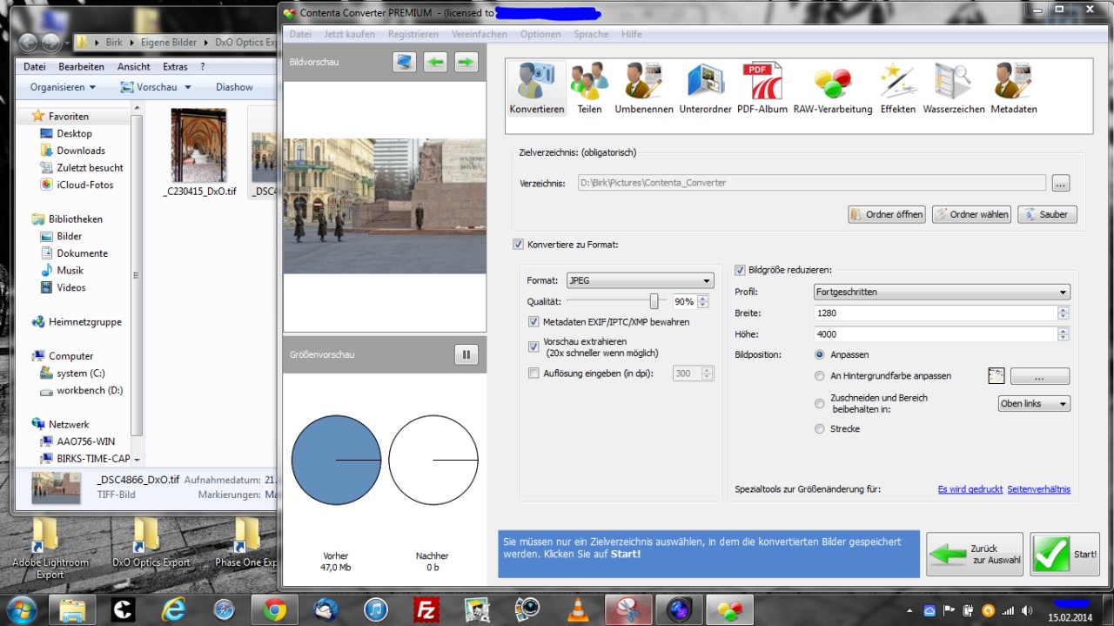Toggle Metadaten EXIF/IPTC/XMP bewahren checkbox
This screenshot has width=1114, height=626.
point(534,322)
